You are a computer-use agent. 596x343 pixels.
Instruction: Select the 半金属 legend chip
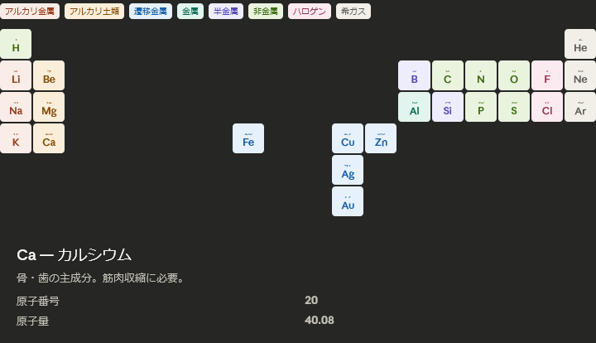pyautogui.click(x=225, y=12)
